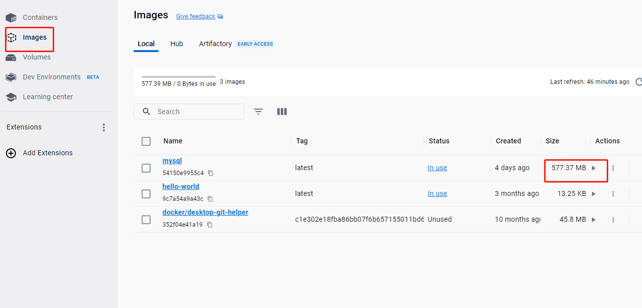The height and width of the screenshot is (308, 642).
Task: Open more actions menu for hello-world
Action: point(613,194)
